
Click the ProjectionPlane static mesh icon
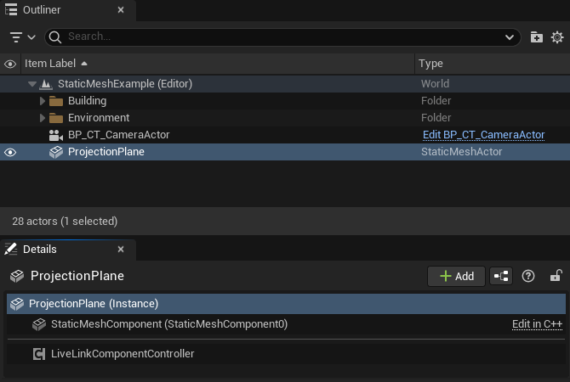pos(56,152)
